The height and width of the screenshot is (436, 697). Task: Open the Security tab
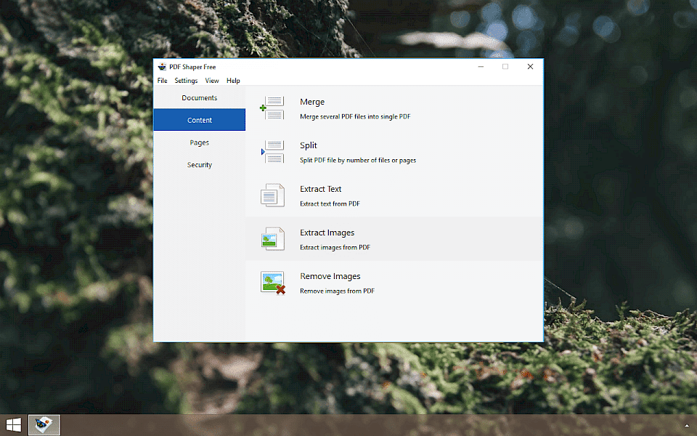click(200, 165)
